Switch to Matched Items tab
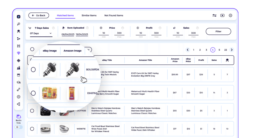The height and width of the screenshot is (138, 259). tap(65, 15)
